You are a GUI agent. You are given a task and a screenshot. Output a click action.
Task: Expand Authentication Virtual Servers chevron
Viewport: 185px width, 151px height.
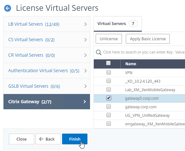tap(86, 71)
